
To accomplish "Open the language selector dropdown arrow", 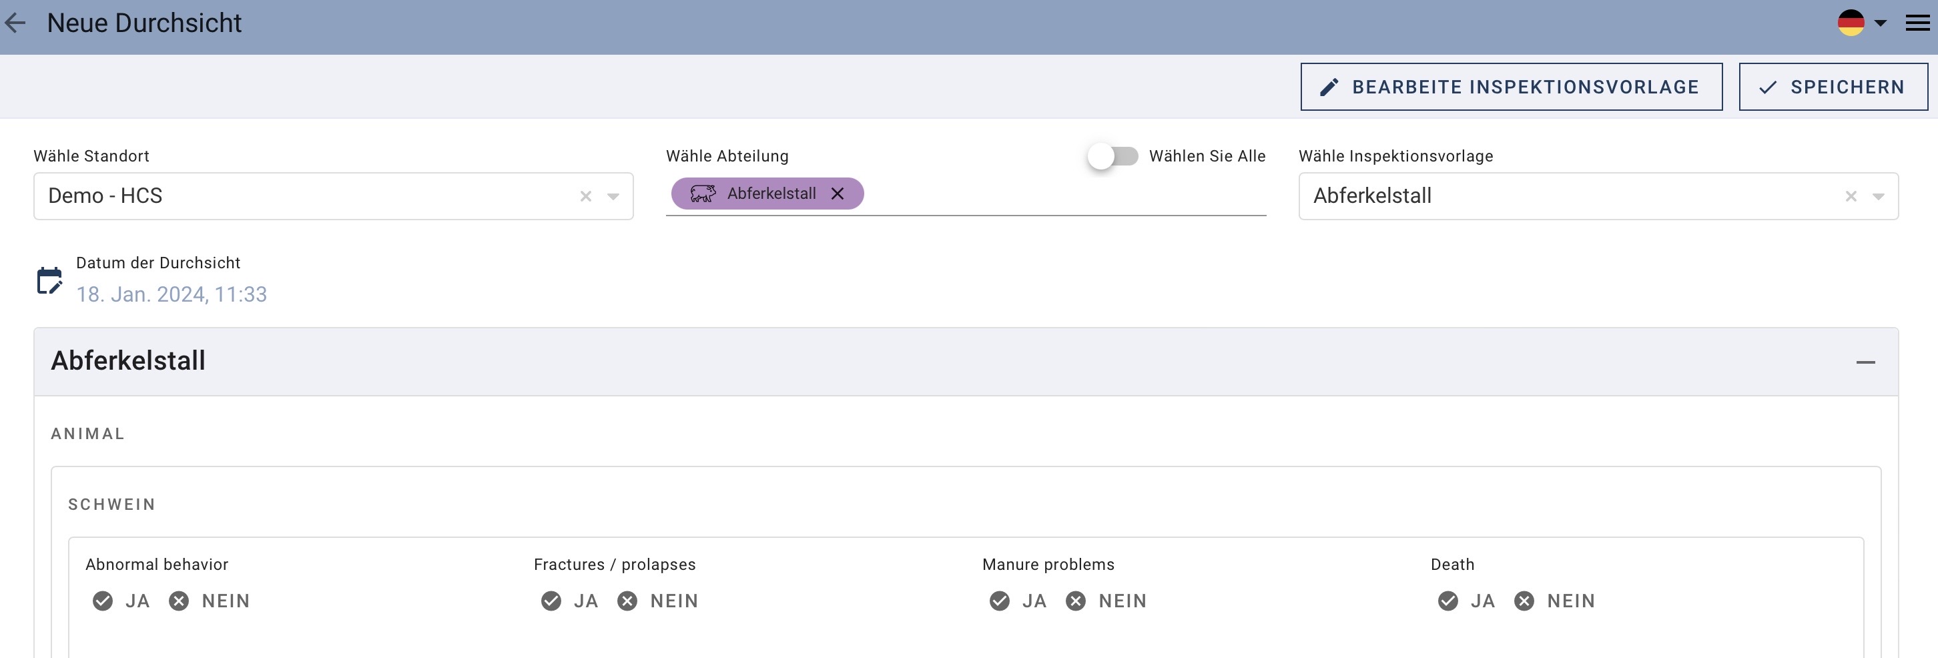I will tap(1880, 23).
